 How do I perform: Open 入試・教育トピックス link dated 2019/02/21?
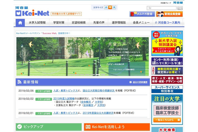coord(66,113)
